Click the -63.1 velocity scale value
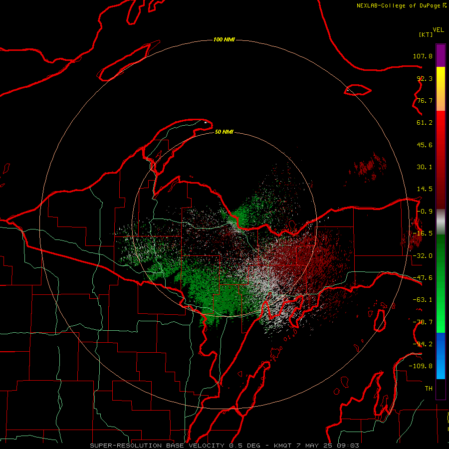 [x=423, y=300]
